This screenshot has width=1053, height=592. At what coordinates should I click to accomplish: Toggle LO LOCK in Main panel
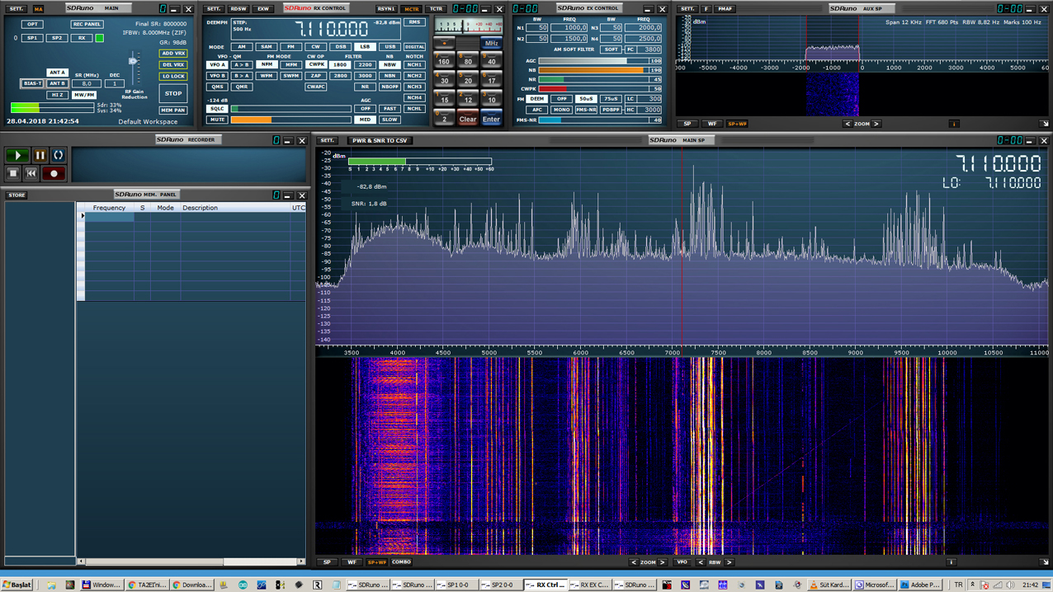pos(173,77)
